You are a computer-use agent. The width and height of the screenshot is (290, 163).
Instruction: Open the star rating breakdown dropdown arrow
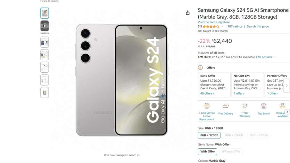[222, 27]
